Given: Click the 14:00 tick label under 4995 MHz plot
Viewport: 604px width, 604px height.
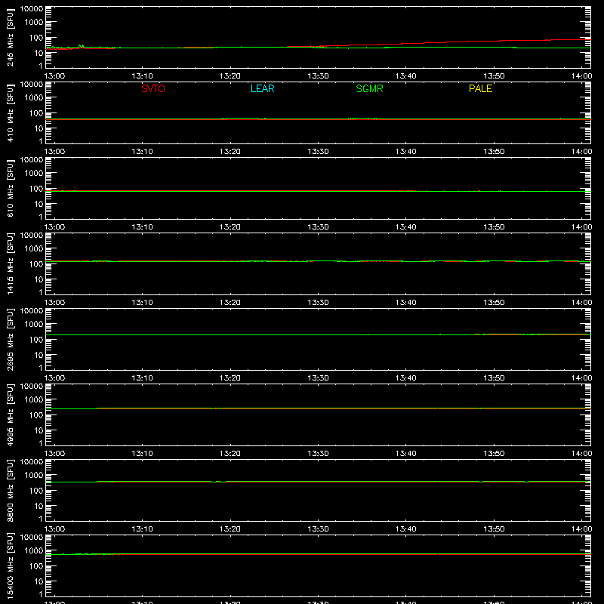Looking at the screenshot, I should [x=581, y=454].
